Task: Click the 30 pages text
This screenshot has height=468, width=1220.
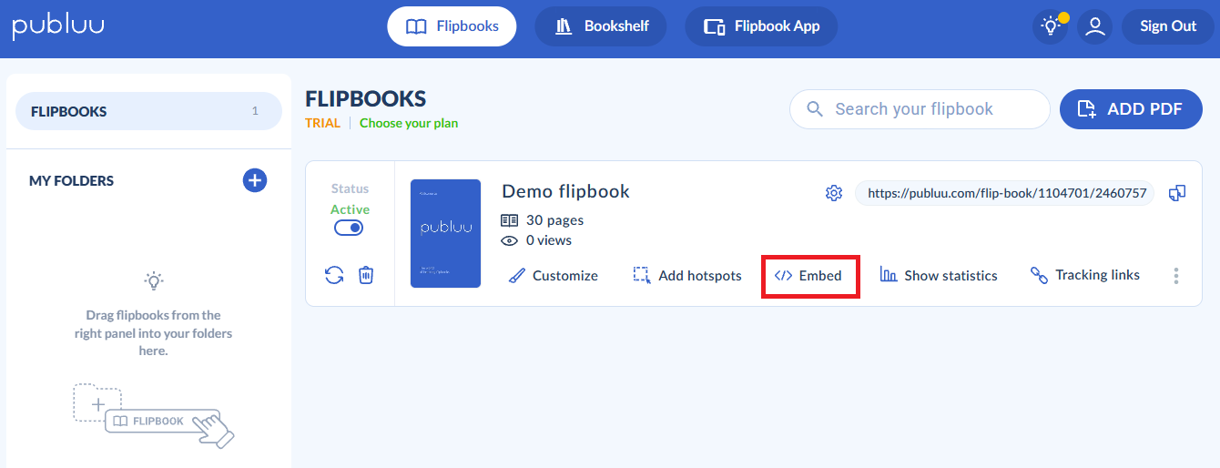Action: tap(554, 219)
